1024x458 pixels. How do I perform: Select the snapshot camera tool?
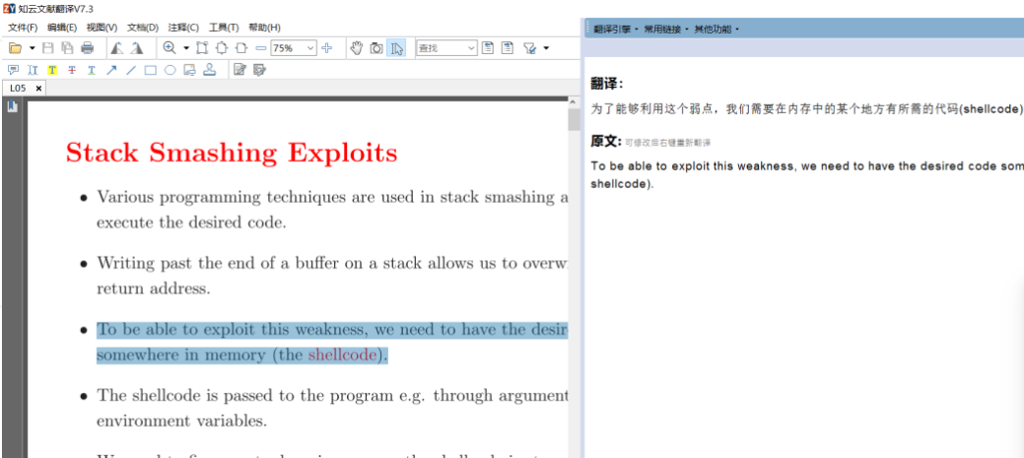coord(376,47)
